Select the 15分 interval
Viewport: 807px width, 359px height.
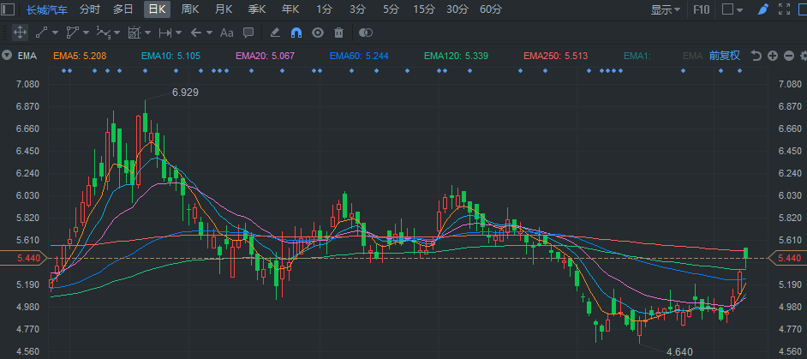[x=423, y=9]
